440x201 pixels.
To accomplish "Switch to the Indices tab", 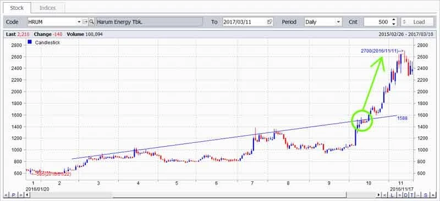I will 48,8.
